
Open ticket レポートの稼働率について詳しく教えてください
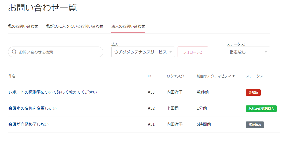(53, 92)
